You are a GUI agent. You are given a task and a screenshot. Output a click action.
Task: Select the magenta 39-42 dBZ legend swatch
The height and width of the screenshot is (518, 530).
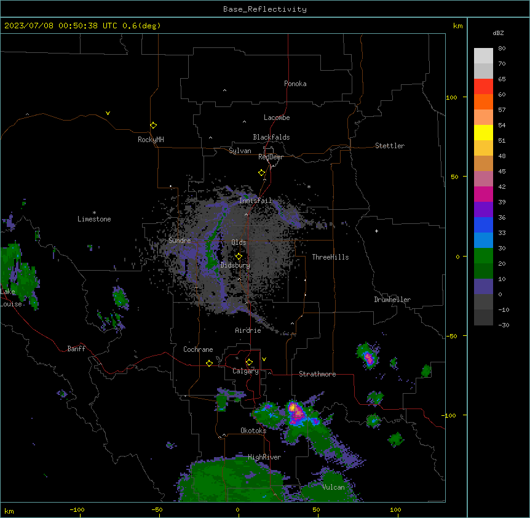[x=483, y=194]
